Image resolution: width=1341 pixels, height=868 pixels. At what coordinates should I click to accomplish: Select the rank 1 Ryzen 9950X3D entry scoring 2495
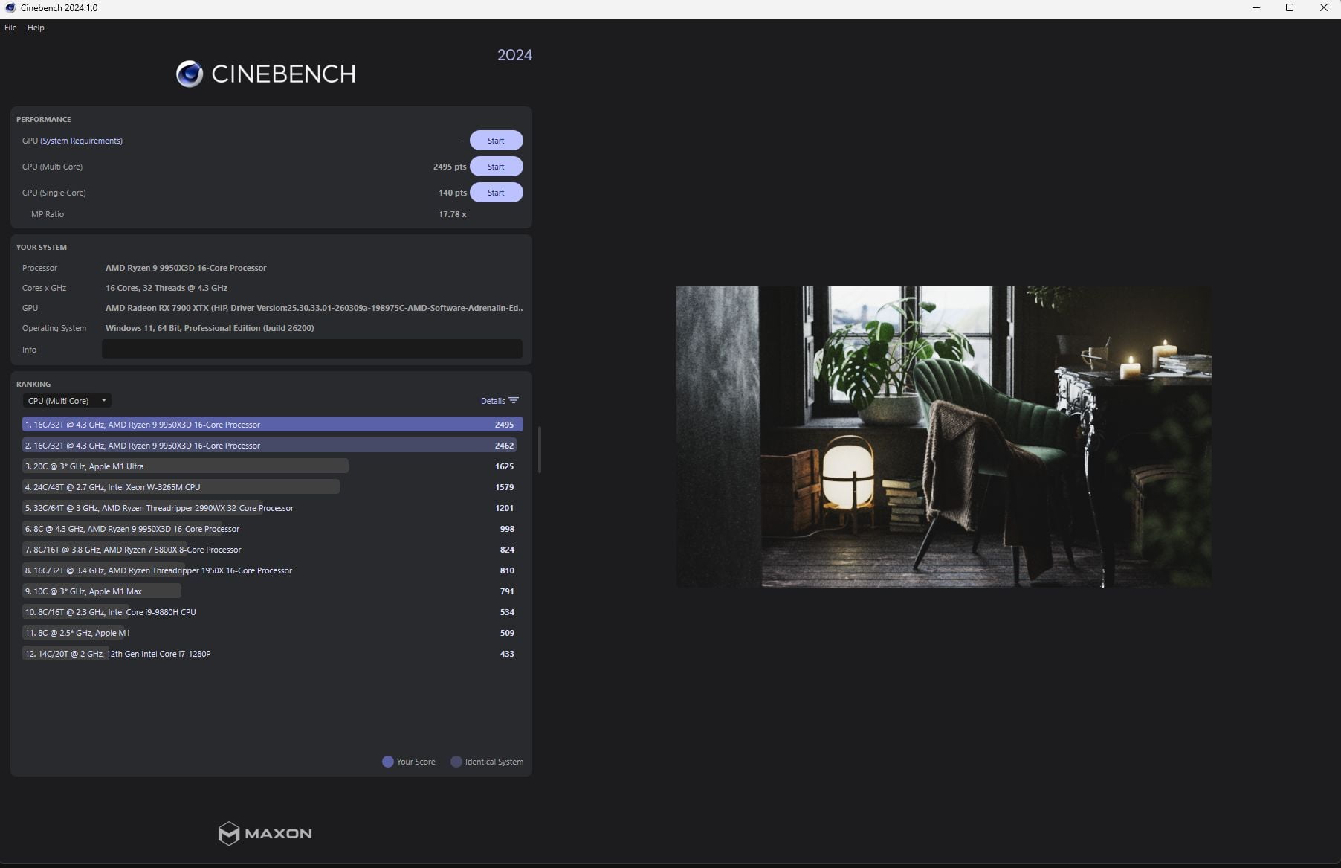point(272,425)
